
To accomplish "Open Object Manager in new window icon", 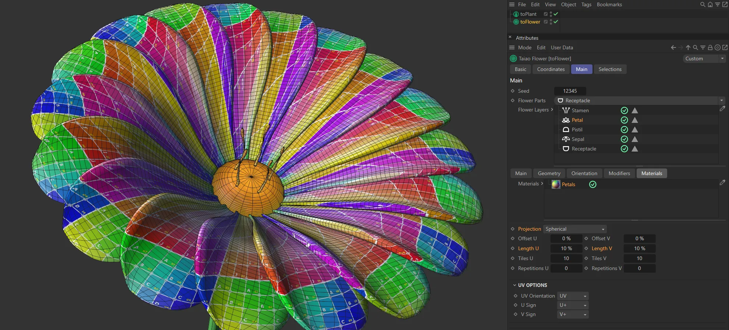I will click(725, 4).
